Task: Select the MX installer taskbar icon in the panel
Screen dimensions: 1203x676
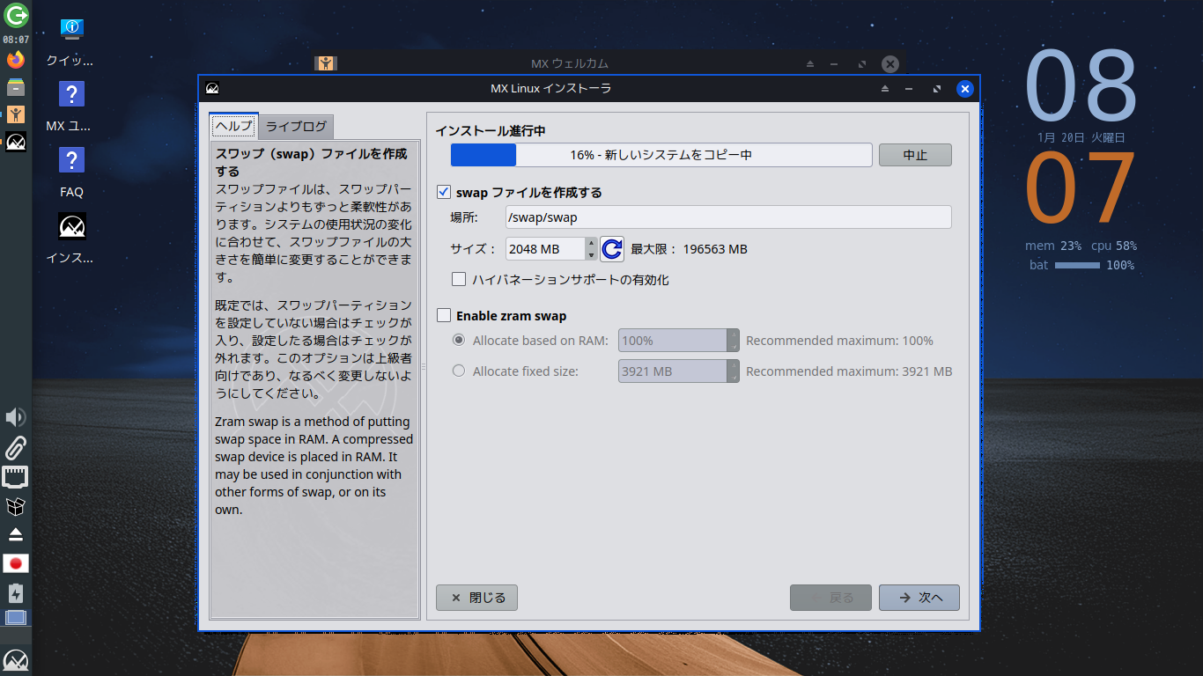Action: click(x=16, y=142)
